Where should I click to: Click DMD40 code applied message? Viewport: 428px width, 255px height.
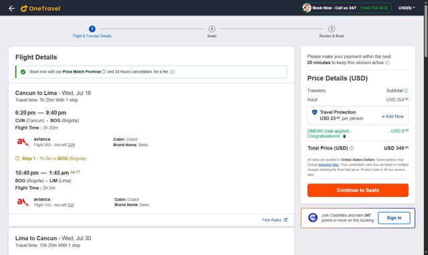click(330, 134)
